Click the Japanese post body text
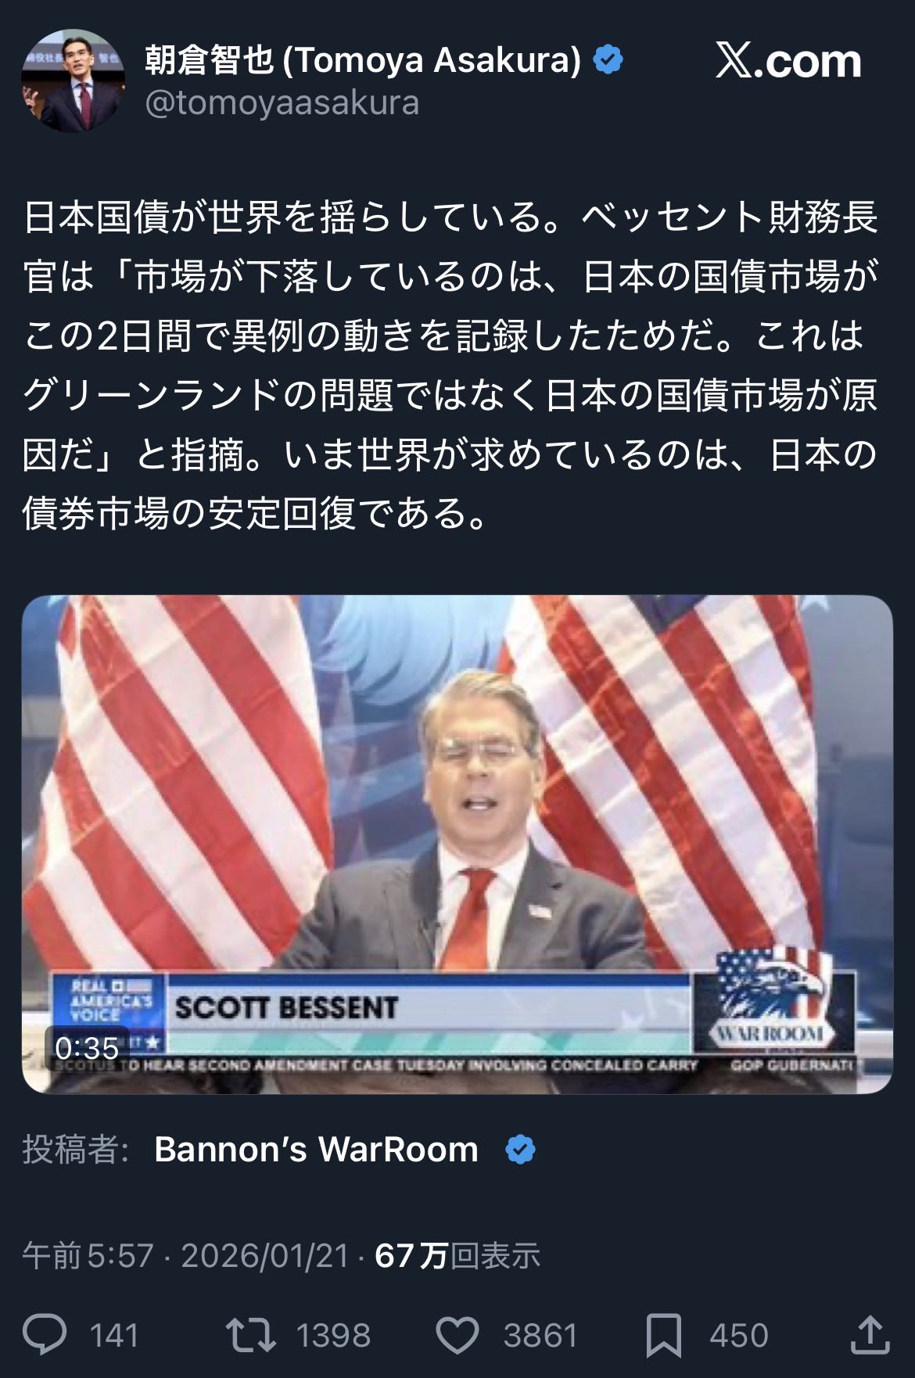The width and height of the screenshot is (915, 1378). [x=451, y=365]
